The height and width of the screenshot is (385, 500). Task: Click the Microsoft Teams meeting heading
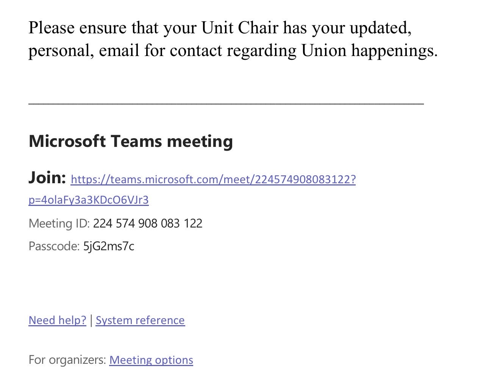click(131, 141)
